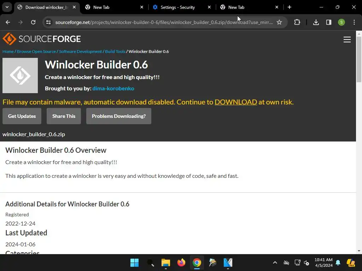Open File Explorer from taskbar
The width and height of the screenshot is (362, 271).
tap(166, 263)
